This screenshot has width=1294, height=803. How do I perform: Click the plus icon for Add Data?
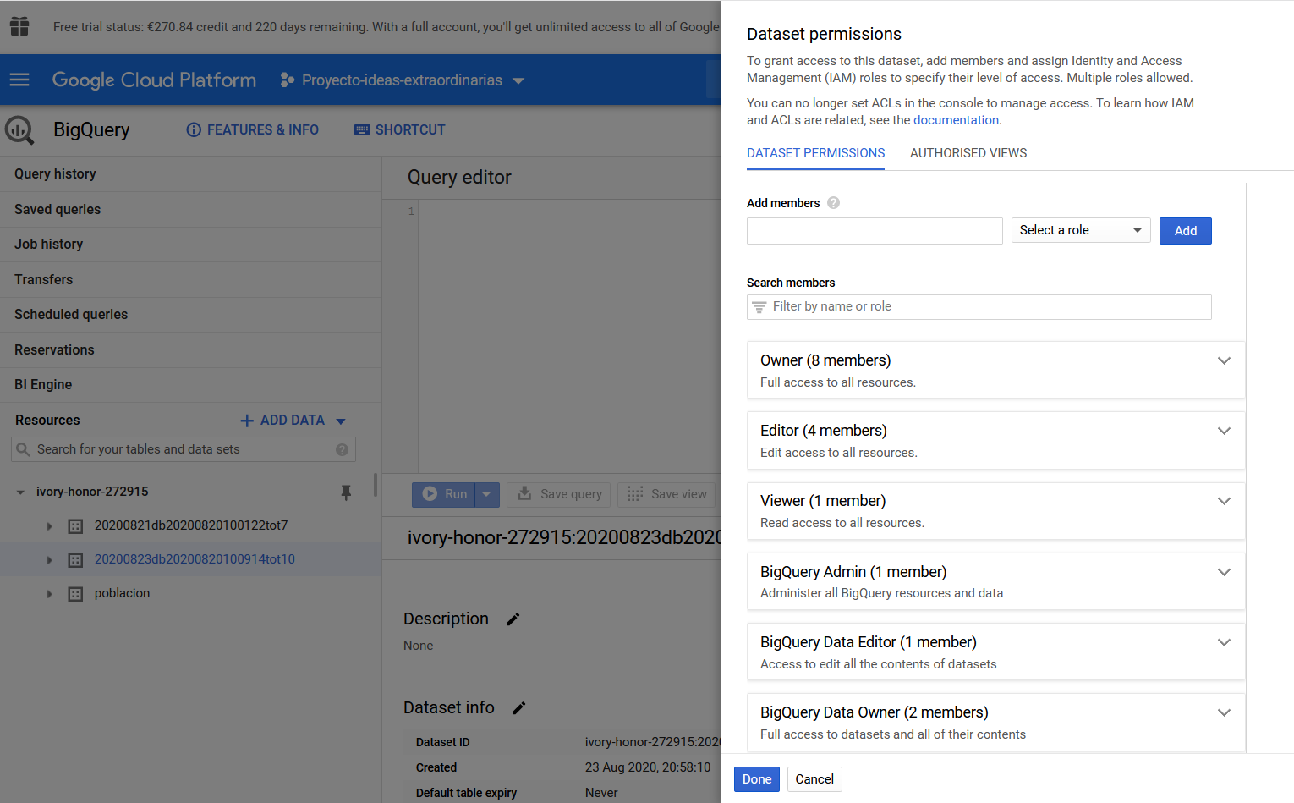tap(247, 421)
